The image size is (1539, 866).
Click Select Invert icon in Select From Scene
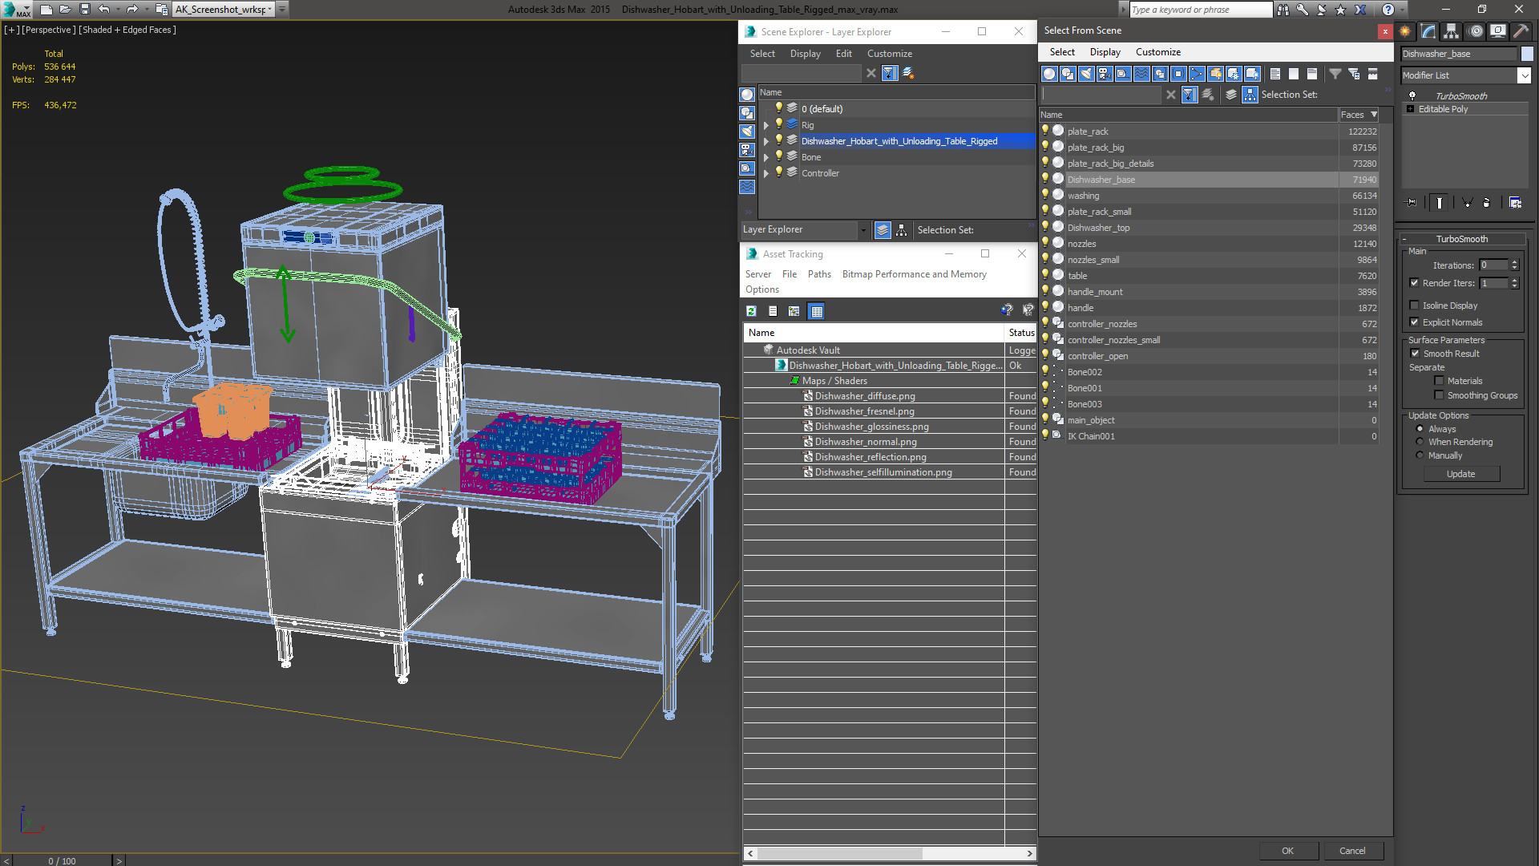point(1311,74)
